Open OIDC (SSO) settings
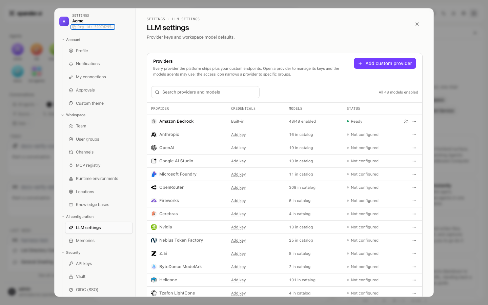Viewport: 488px width, 305px height. coord(99,290)
